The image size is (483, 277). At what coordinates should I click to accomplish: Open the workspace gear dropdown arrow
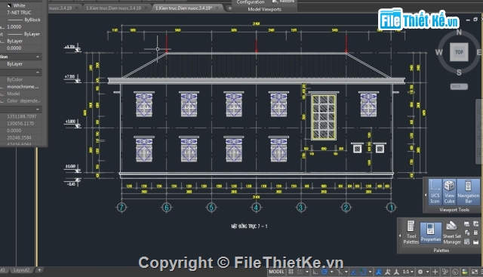click(428, 272)
